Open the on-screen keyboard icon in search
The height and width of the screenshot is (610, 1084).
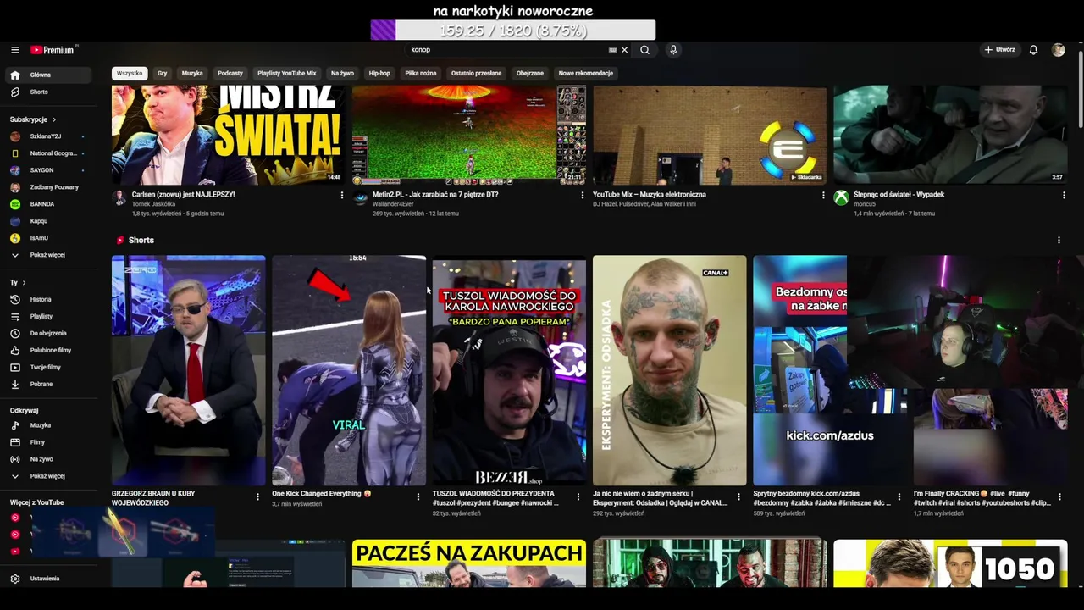[612, 50]
